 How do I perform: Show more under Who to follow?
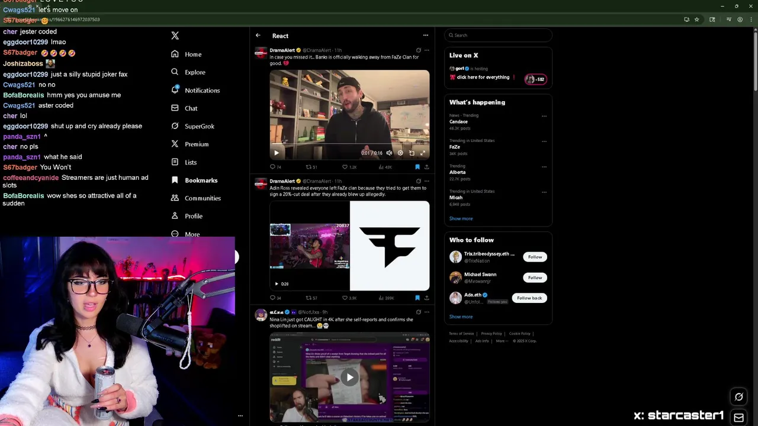461,317
